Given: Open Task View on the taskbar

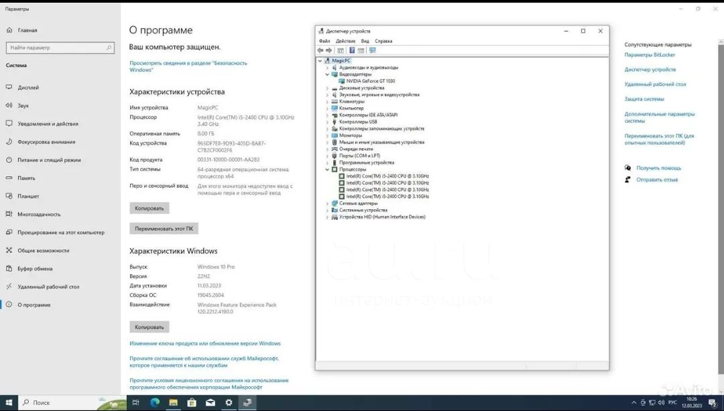Looking at the screenshot, I should tap(135, 403).
